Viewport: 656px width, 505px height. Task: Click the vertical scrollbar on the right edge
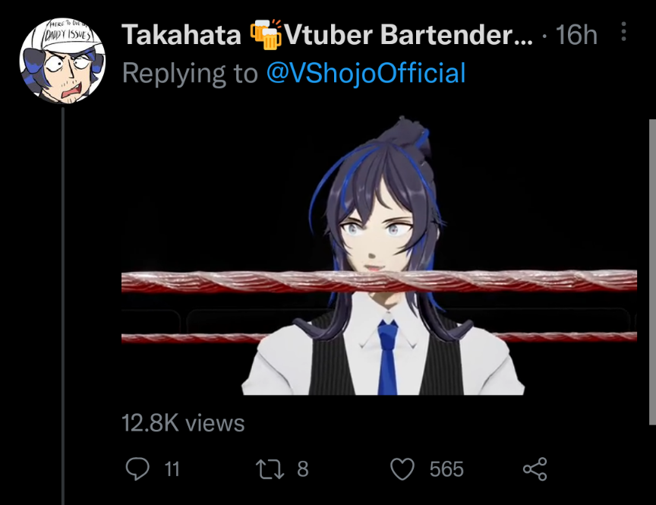click(x=652, y=272)
